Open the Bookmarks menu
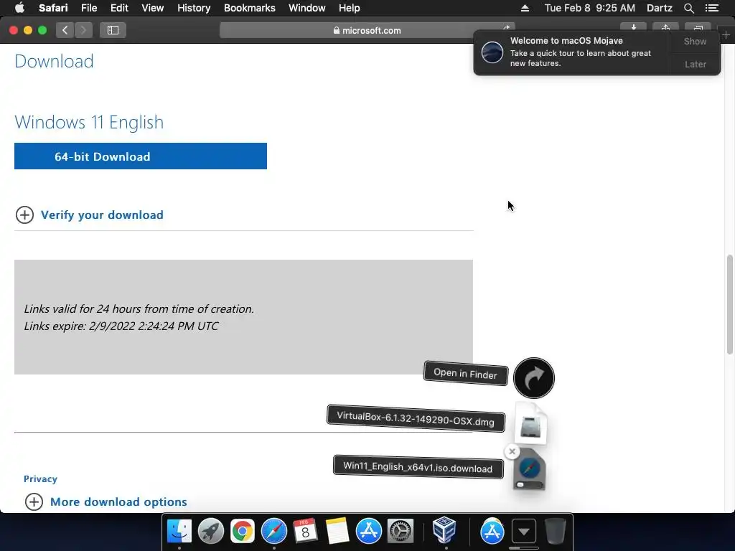Image resolution: width=735 pixels, height=551 pixels. click(x=249, y=8)
